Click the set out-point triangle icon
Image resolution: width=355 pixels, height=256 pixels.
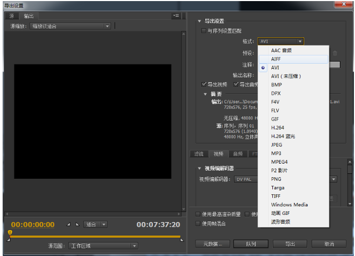77,224
